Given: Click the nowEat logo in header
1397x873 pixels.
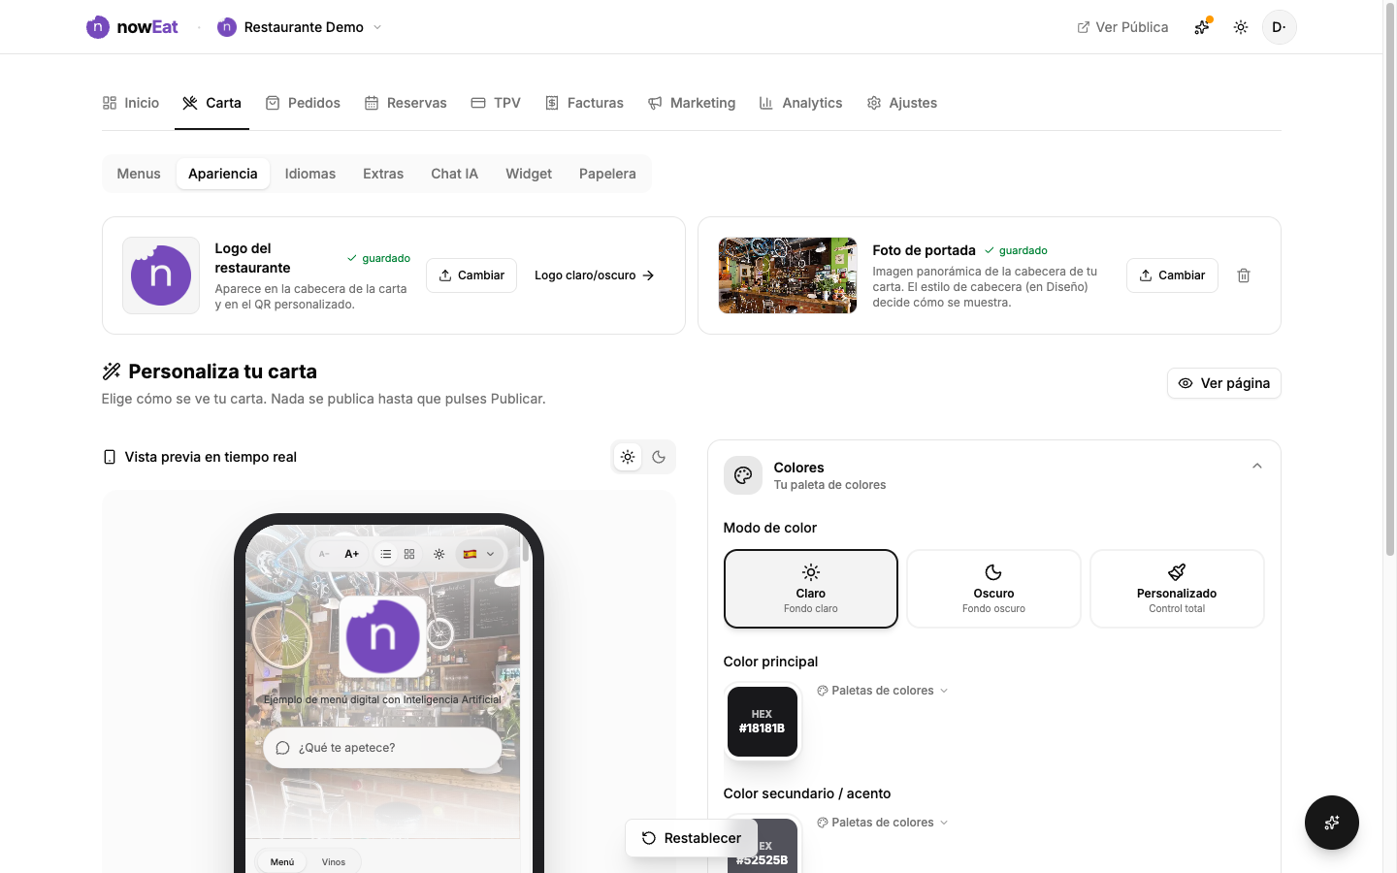Looking at the screenshot, I should [132, 27].
